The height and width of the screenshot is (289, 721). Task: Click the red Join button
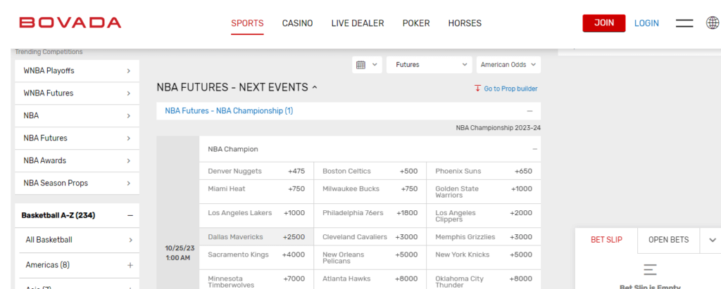click(603, 23)
